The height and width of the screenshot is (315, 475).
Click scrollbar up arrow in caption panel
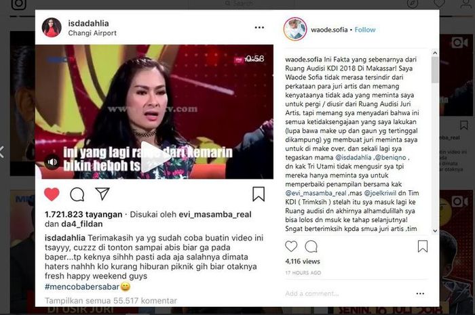435,53
